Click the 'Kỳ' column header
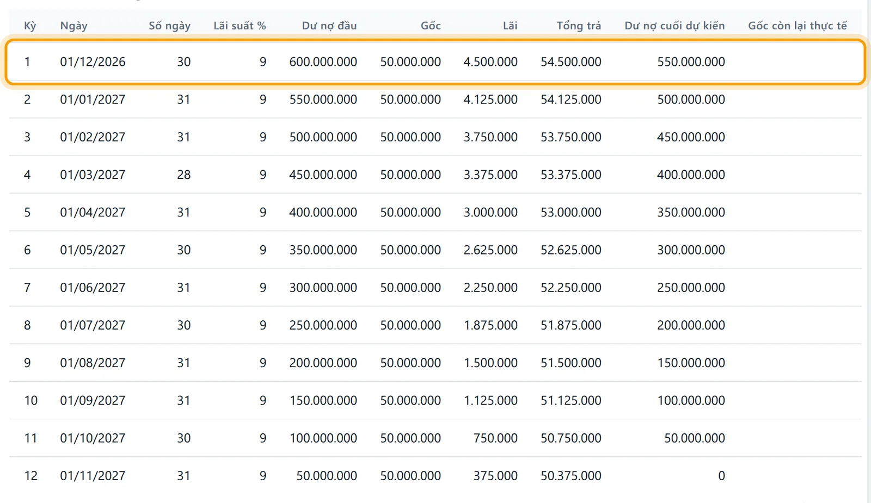871x503 pixels. [x=30, y=26]
